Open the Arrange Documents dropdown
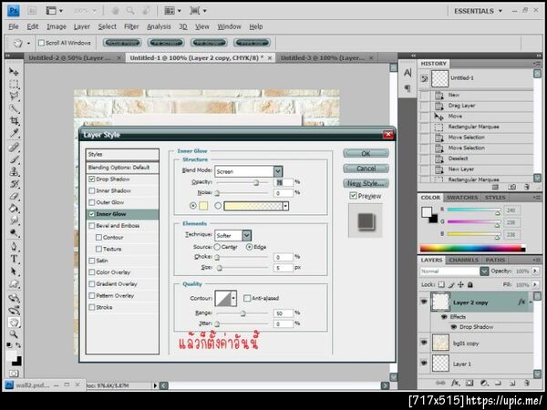Screen dimensions: 547x410 172,11
